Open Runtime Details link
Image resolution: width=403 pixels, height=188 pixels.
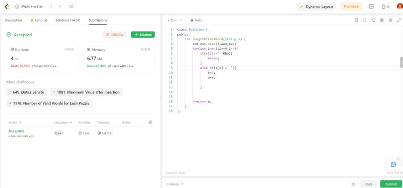point(69,49)
